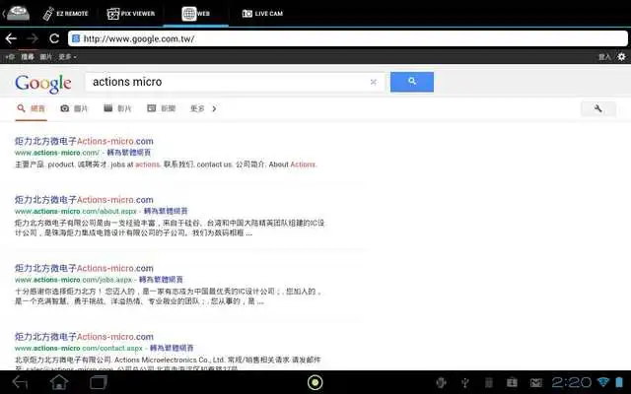The width and height of the screenshot is (631, 394).
Task: Tap the Android debug icon in status bar
Action: click(x=442, y=382)
